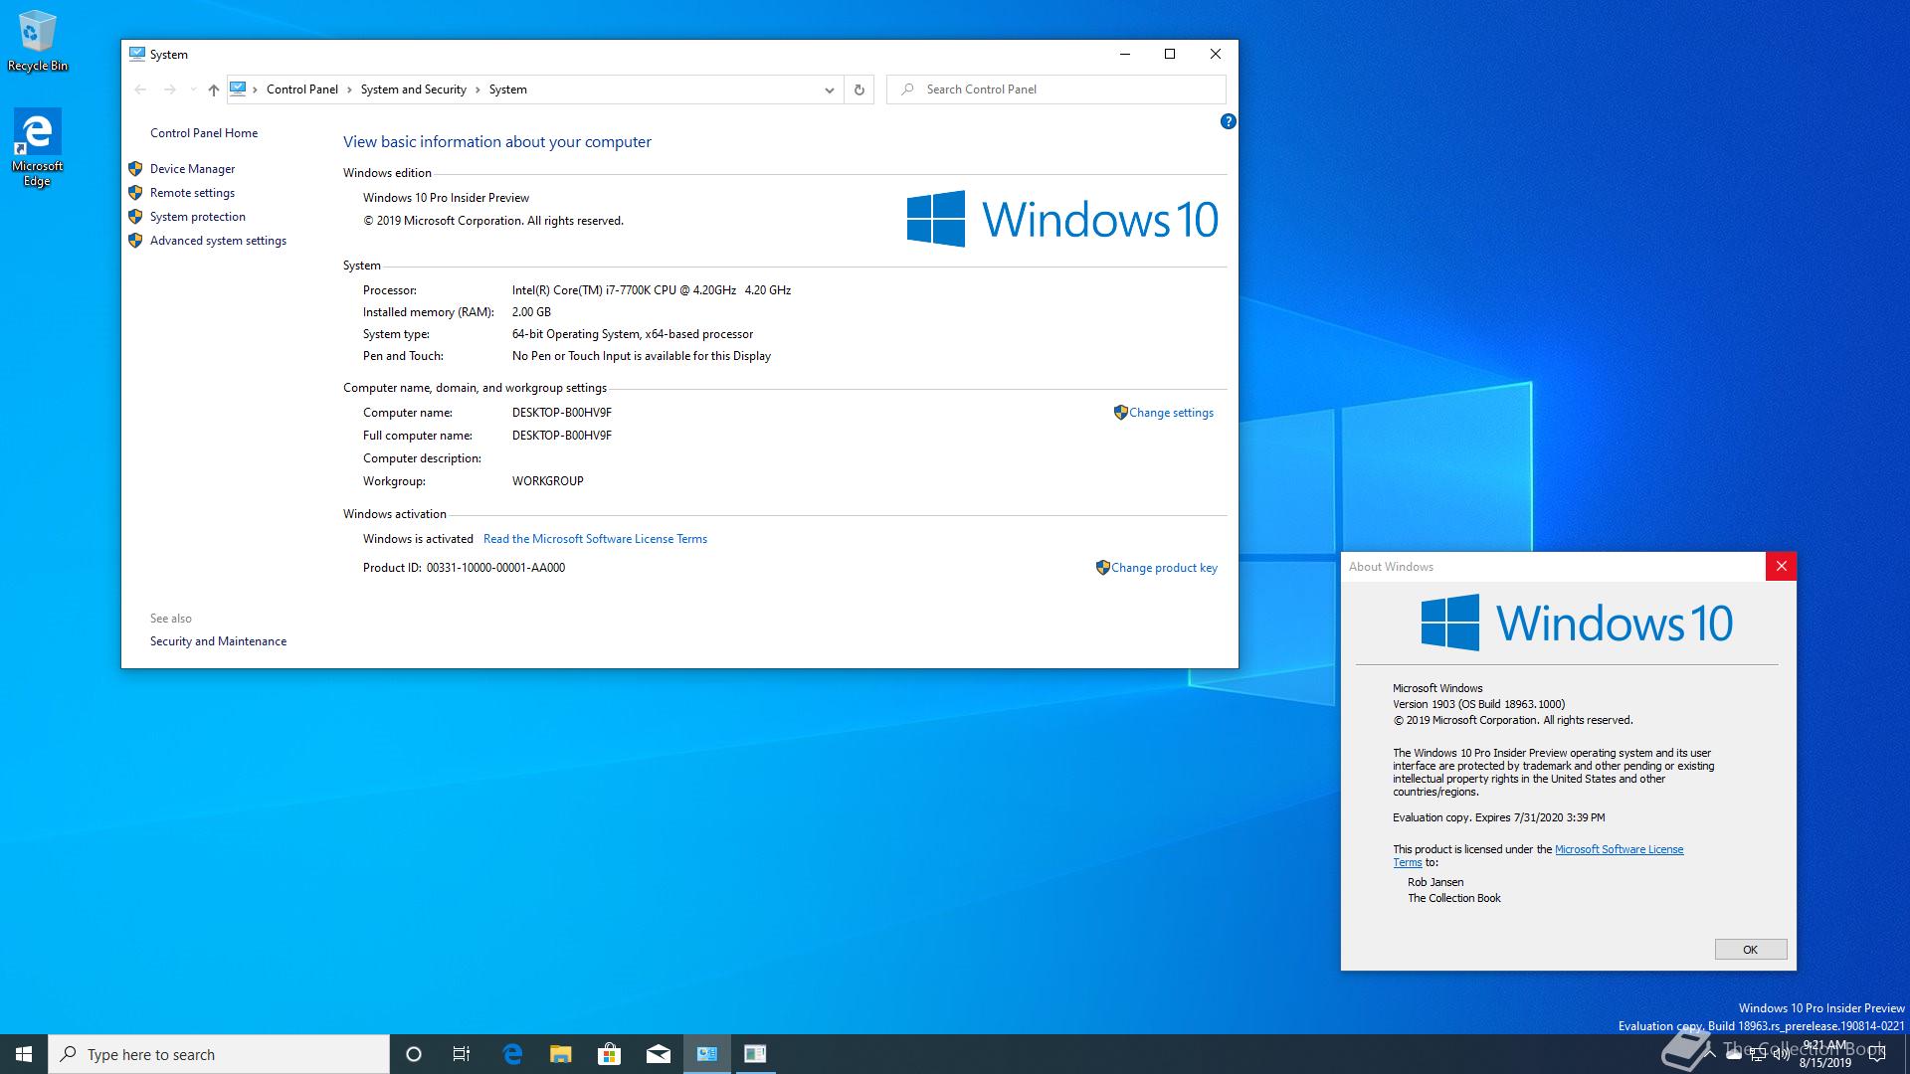This screenshot has width=1910, height=1074.
Task: Open the Mail app on the taskbar
Action: point(659,1054)
